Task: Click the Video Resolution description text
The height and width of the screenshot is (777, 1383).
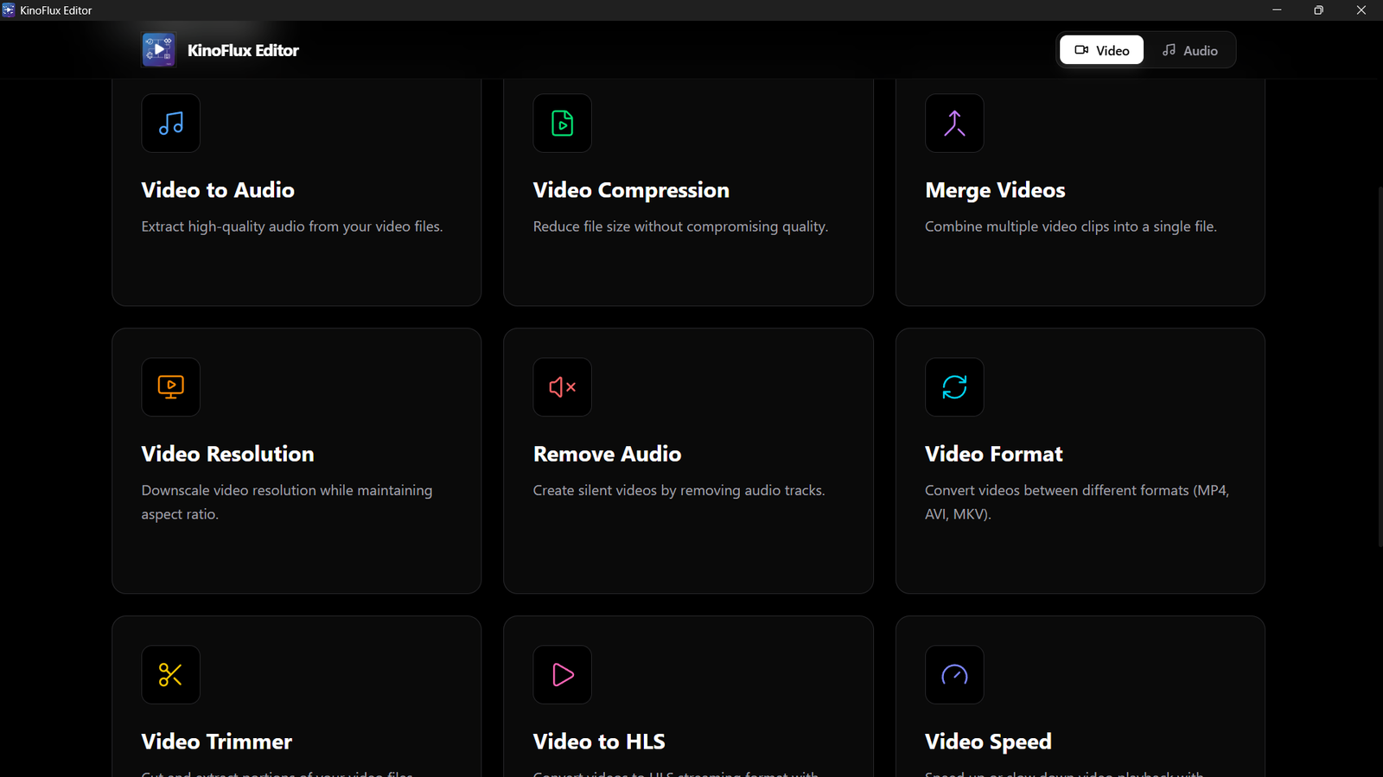Action: 286,502
